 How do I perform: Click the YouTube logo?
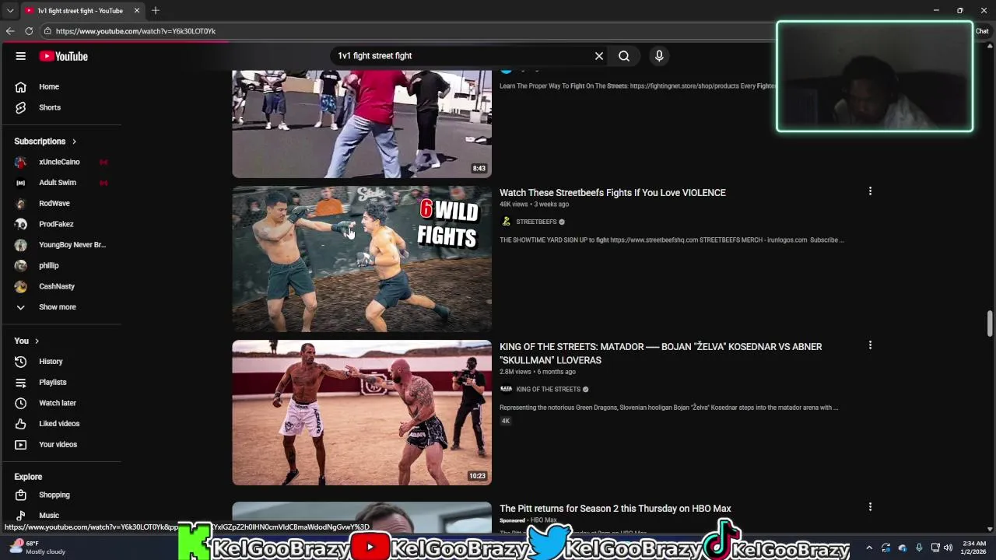[64, 56]
